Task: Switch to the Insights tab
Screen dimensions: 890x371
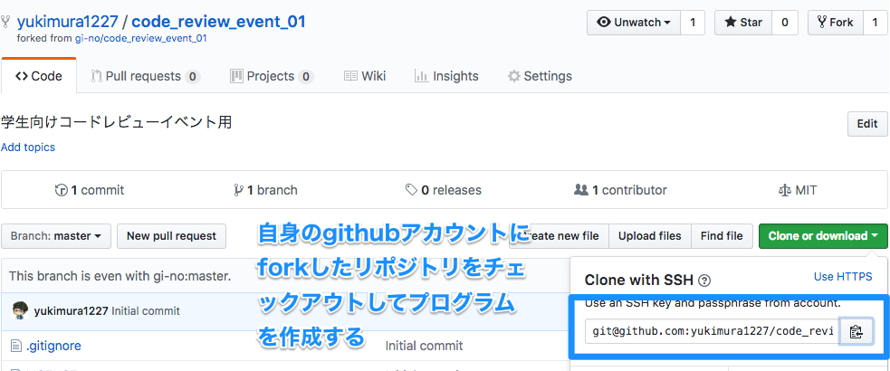Action: 446,76
